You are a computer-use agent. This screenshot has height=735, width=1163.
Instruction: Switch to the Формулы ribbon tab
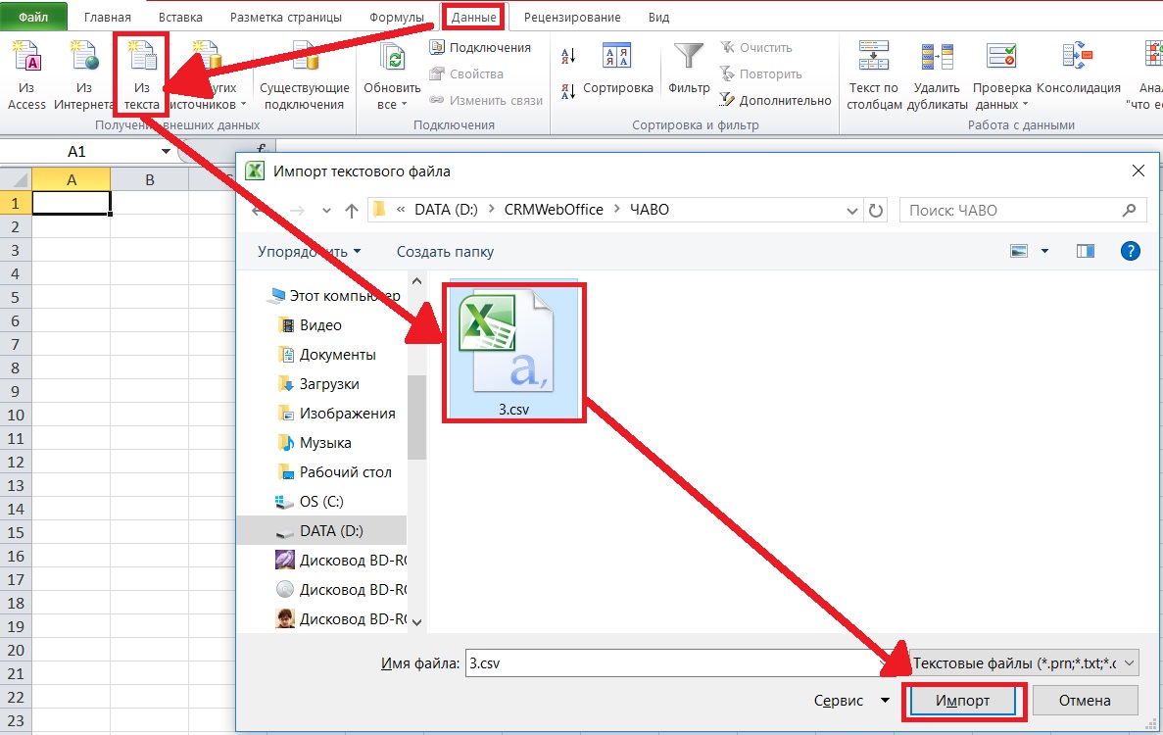(x=397, y=18)
